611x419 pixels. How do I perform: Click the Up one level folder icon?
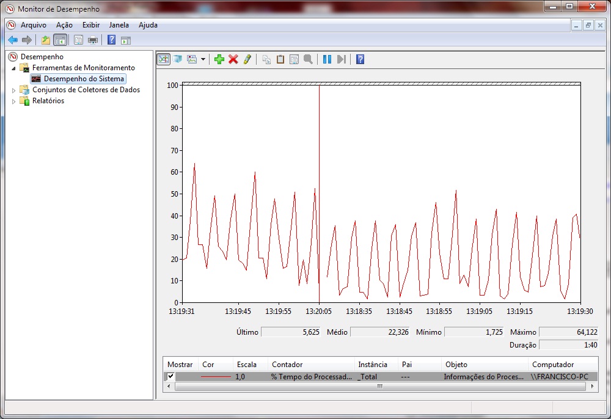click(46, 40)
